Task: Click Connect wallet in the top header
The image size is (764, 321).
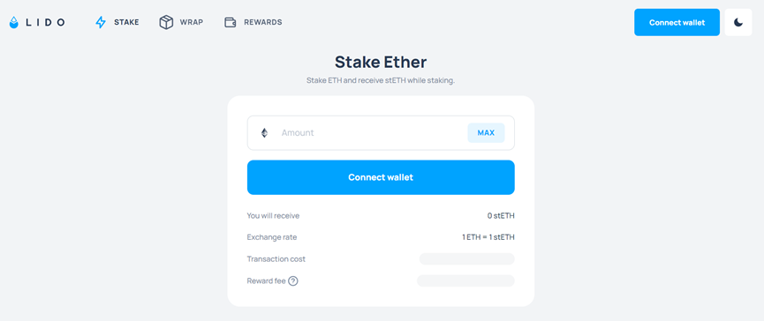Action: coord(677,22)
